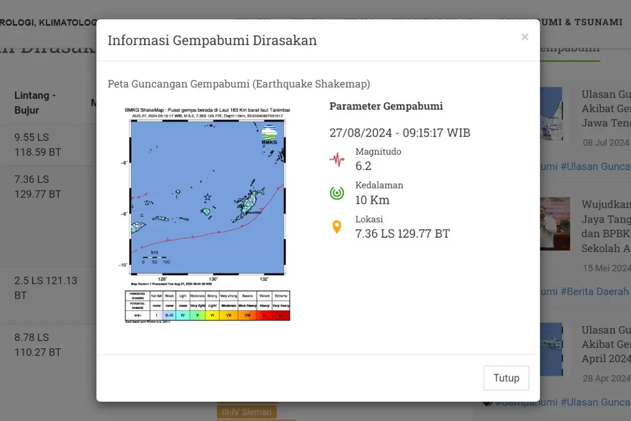Click the orange location pin icon

click(x=337, y=227)
